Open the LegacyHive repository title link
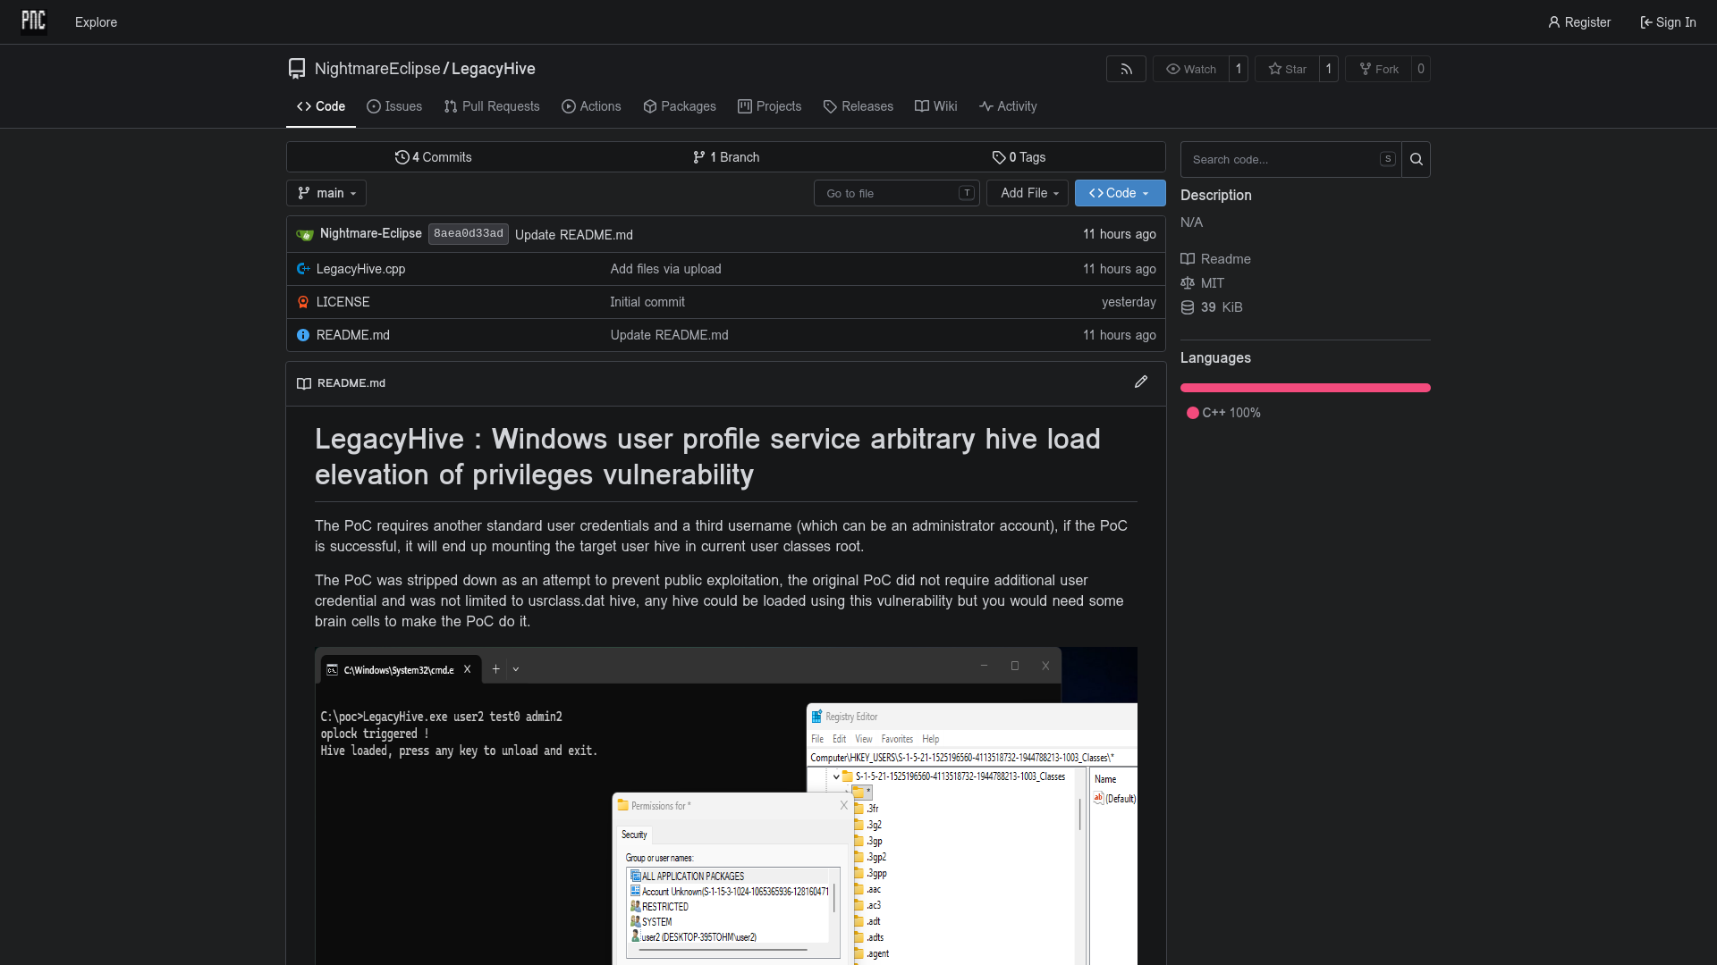Screen dimensions: 1717x965 (494, 69)
